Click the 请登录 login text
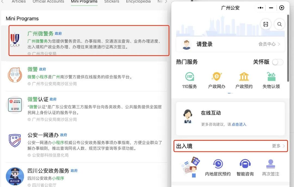The height and width of the screenshot is (187, 294). (x=204, y=44)
